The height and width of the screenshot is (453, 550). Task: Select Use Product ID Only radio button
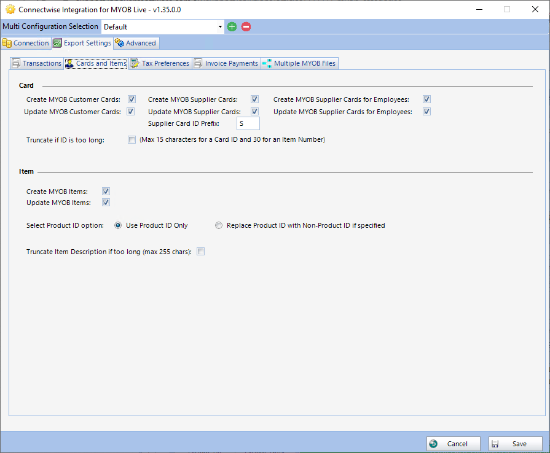tap(118, 225)
